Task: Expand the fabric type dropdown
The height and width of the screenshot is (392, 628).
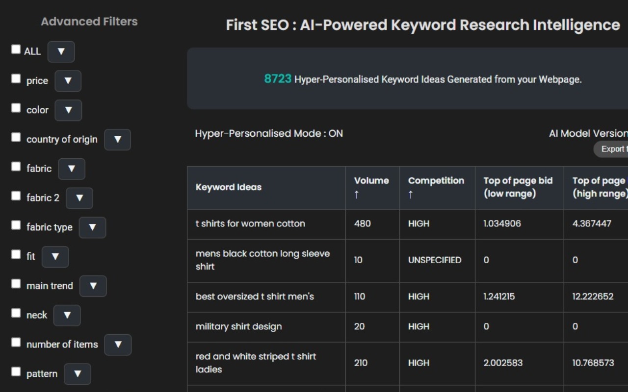Action: coord(92,227)
